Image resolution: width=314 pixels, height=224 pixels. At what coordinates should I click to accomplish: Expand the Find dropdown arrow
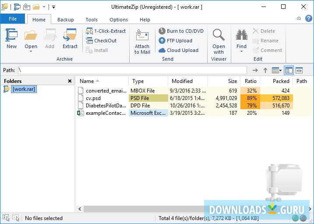(x=241, y=52)
